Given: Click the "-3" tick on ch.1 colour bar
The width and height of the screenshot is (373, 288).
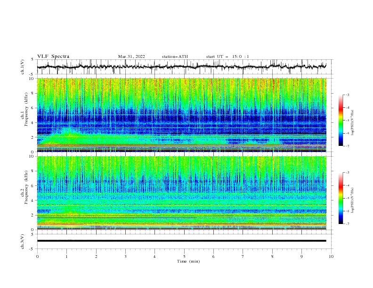Looking at the screenshot, I should coord(348,95).
